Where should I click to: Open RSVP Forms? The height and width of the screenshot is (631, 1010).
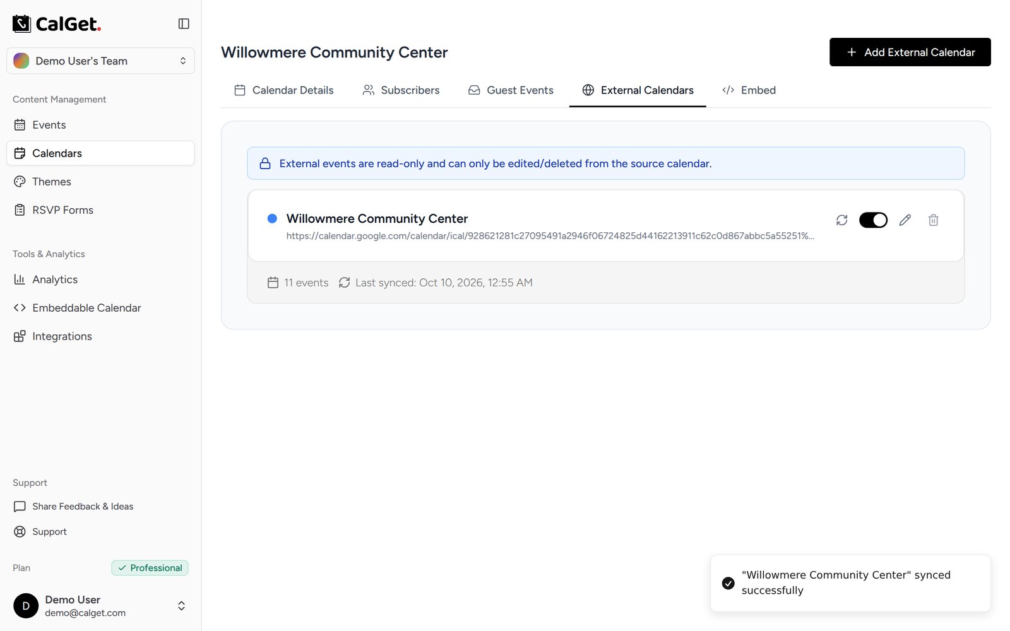click(100, 210)
